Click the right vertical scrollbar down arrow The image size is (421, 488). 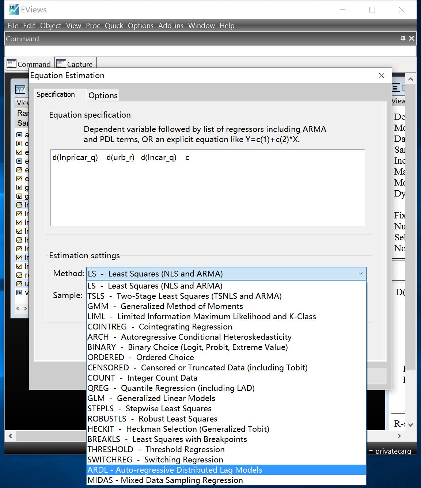[x=410, y=425]
